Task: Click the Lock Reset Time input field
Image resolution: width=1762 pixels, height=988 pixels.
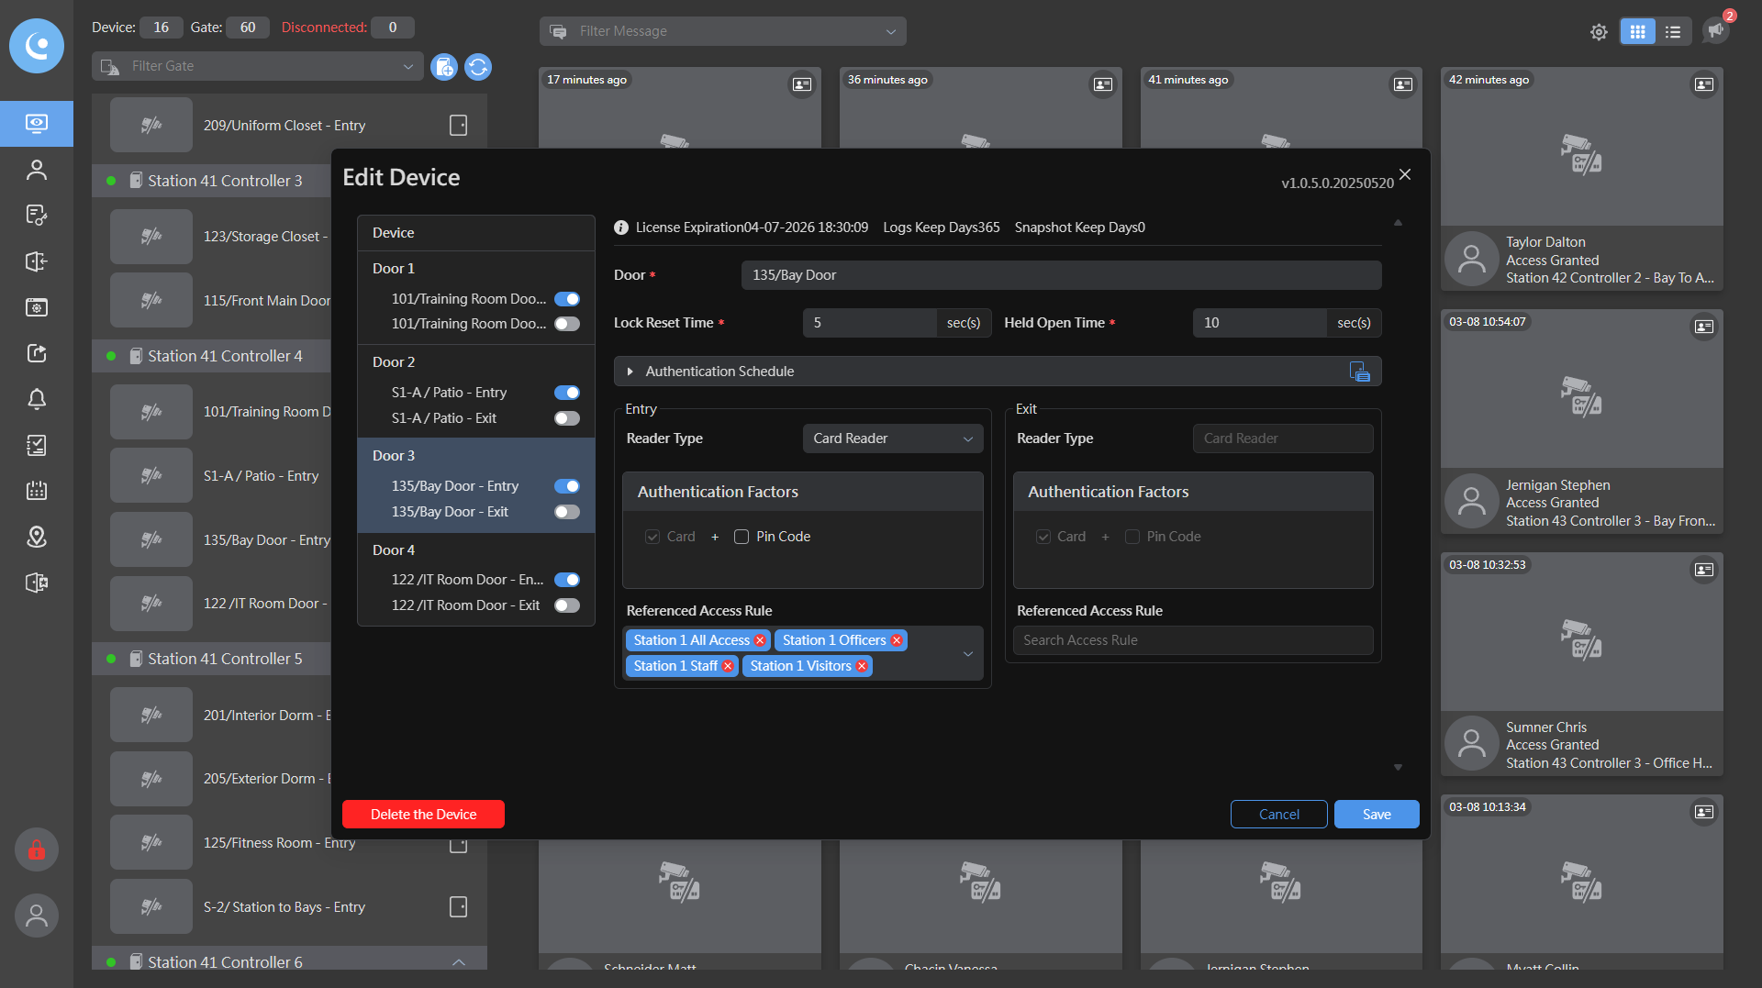Action: 868,323
